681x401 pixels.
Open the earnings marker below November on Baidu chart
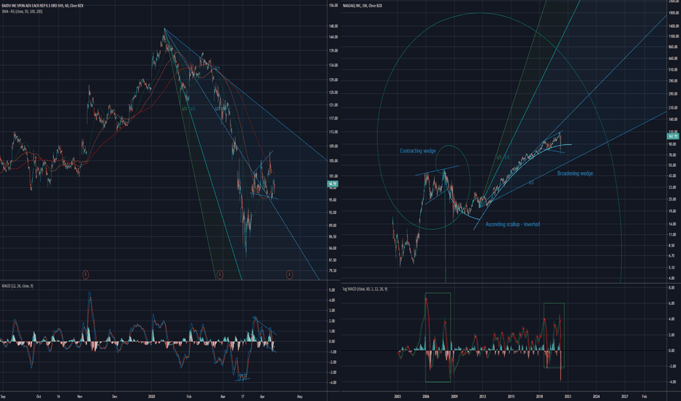pyautogui.click(x=85, y=274)
